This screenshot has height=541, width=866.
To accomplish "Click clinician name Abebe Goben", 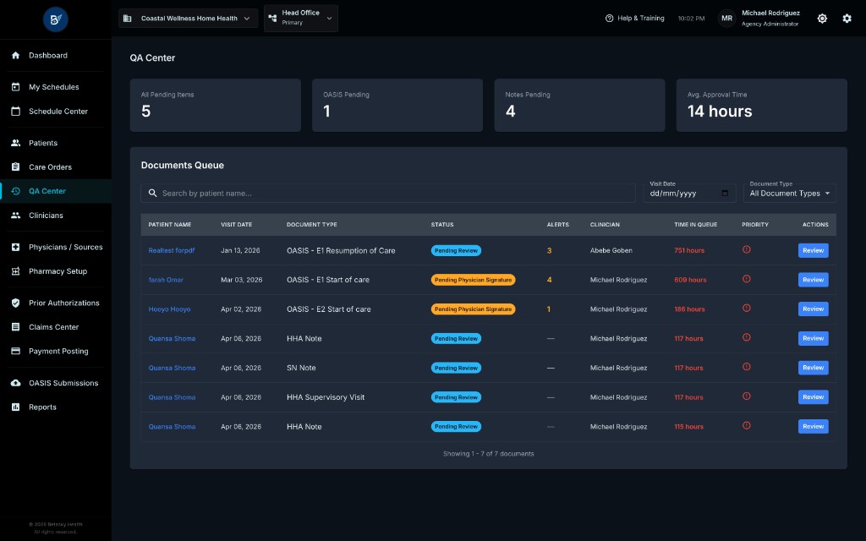I will coord(611,250).
